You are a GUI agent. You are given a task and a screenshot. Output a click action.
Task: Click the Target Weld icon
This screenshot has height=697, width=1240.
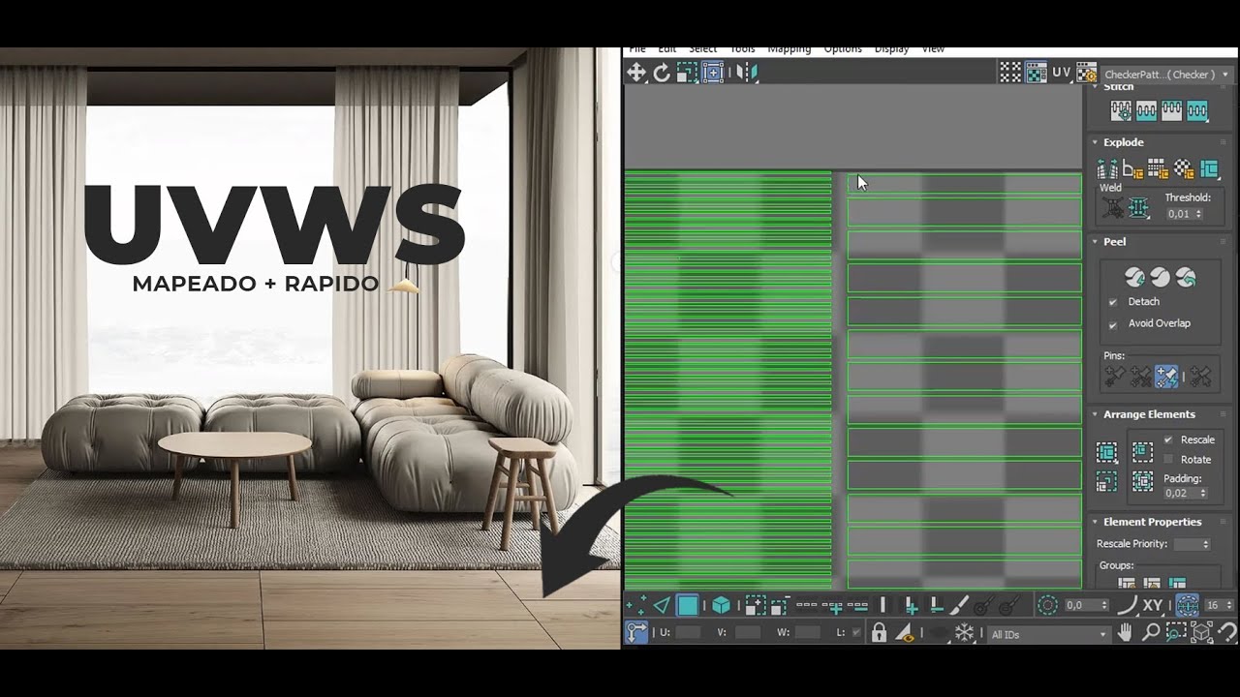[x=1113, y=207]
